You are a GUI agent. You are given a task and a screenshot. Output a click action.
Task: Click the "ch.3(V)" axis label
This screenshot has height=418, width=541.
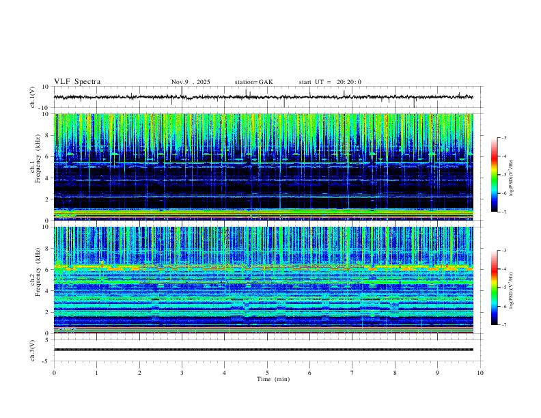point(33,350)
